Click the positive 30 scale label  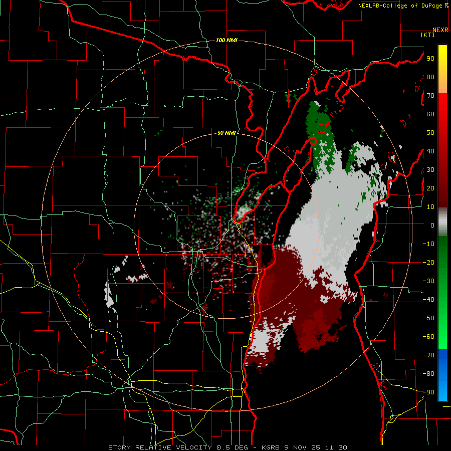[x=430, y=170]
